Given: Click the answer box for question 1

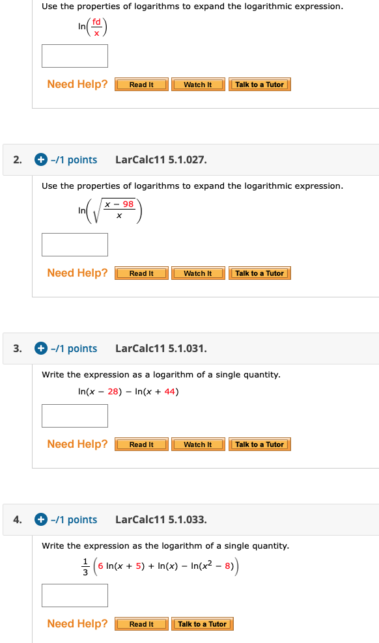Looking at the screenshot, I should 74,56.
